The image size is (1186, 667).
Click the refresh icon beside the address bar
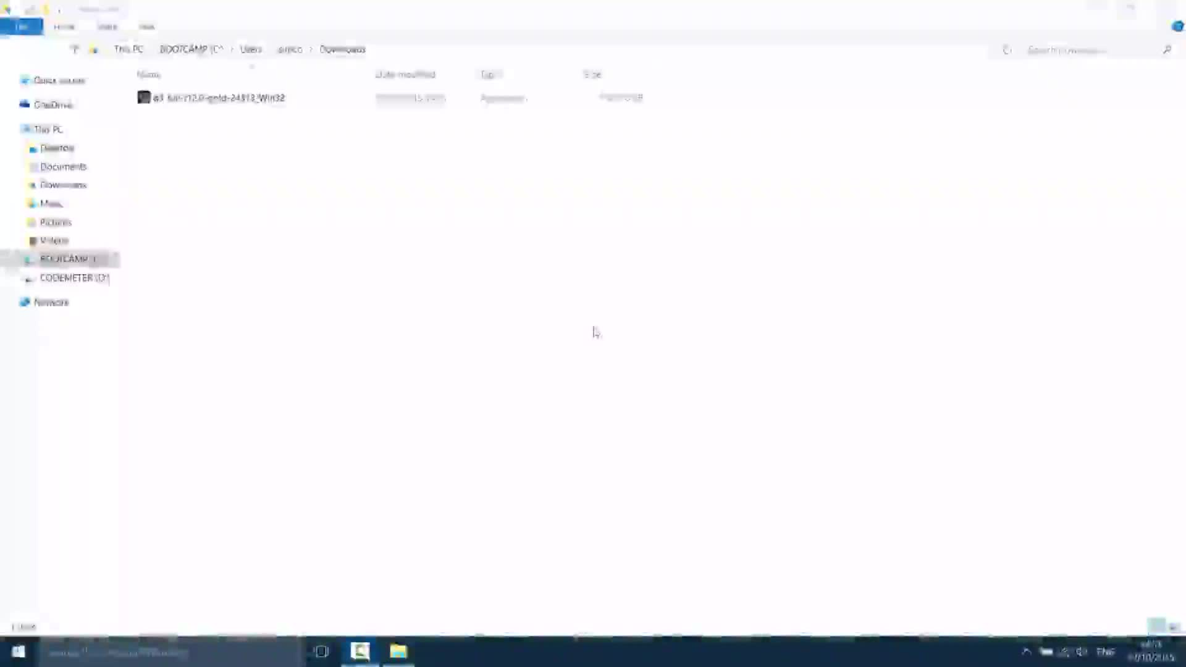click(x=1007, y=50)
